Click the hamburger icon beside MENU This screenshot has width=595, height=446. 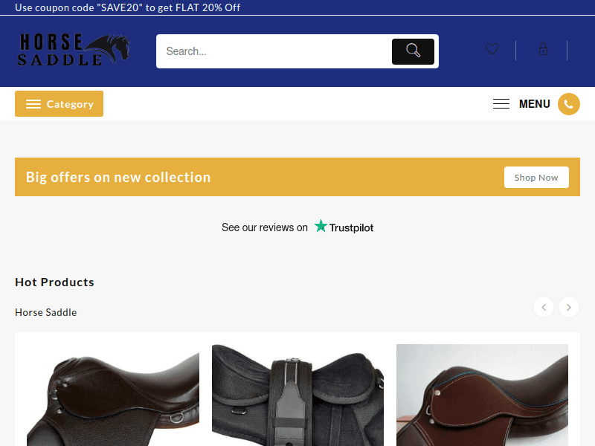coord(501,104)
